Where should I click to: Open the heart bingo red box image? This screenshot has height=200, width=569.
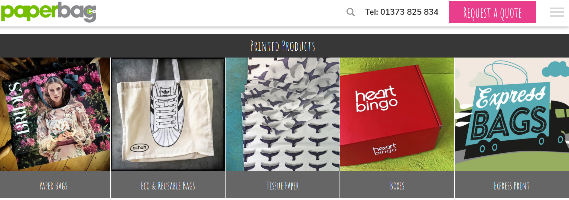tap(397, 114)
